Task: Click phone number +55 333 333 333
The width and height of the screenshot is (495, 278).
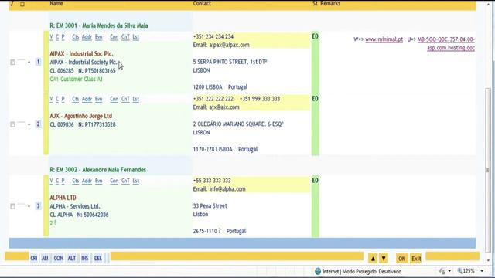Action: coord(212,181)
